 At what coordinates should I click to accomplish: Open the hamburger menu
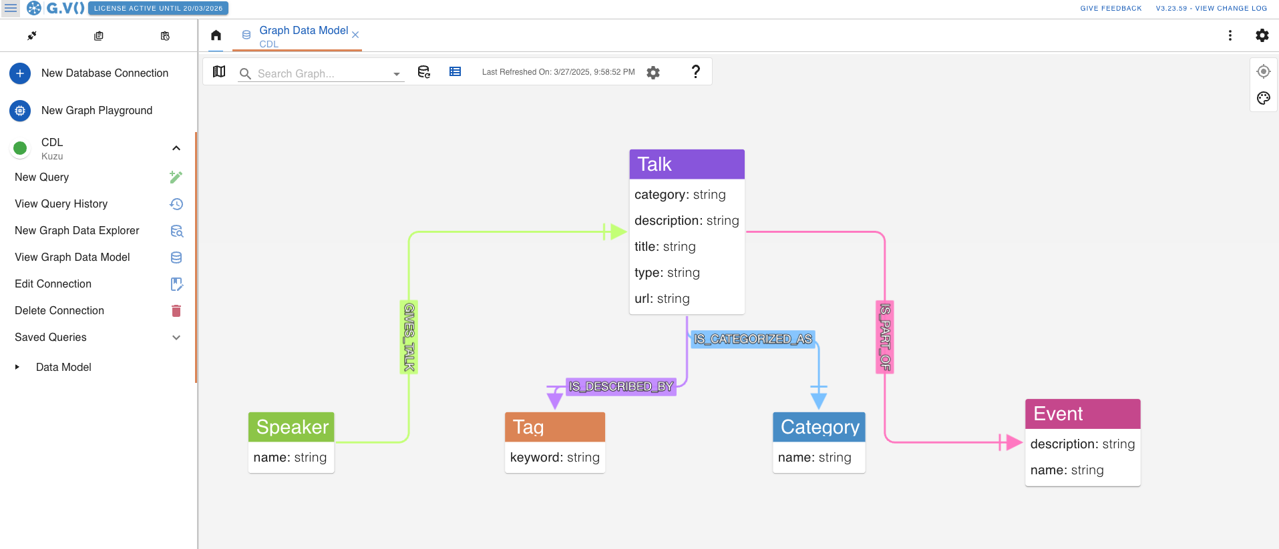11,9
